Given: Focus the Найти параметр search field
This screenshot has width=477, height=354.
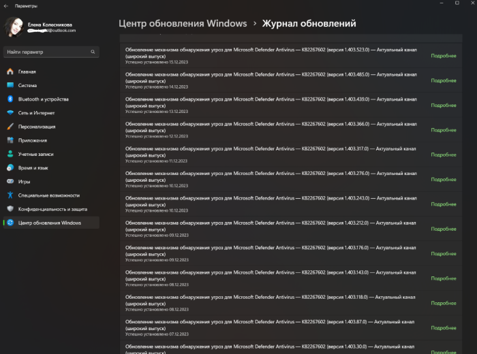Looking at the screenshot, I should click(51, 52).
